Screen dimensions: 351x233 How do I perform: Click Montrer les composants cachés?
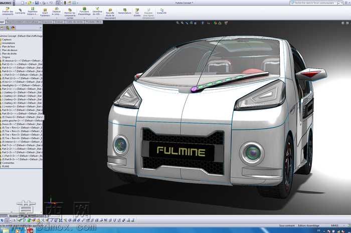[x=70, y=14]
